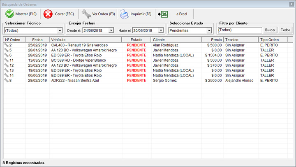The image size is (296, 167).
Task: Click the Todos client filter button
Action: coord(285,30)
